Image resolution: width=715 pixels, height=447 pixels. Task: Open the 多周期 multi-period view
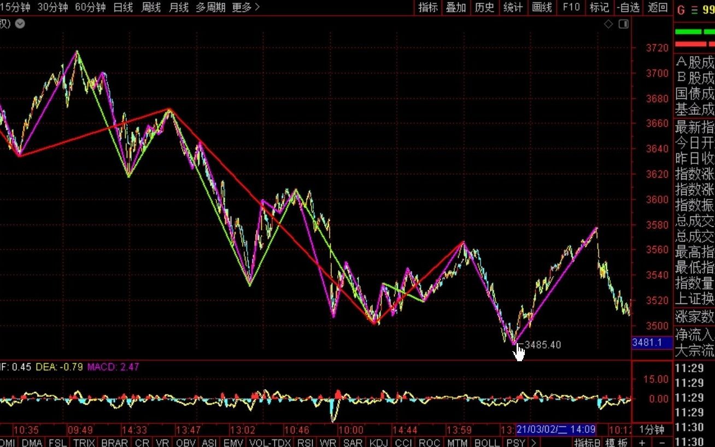[x=210, y=8]
